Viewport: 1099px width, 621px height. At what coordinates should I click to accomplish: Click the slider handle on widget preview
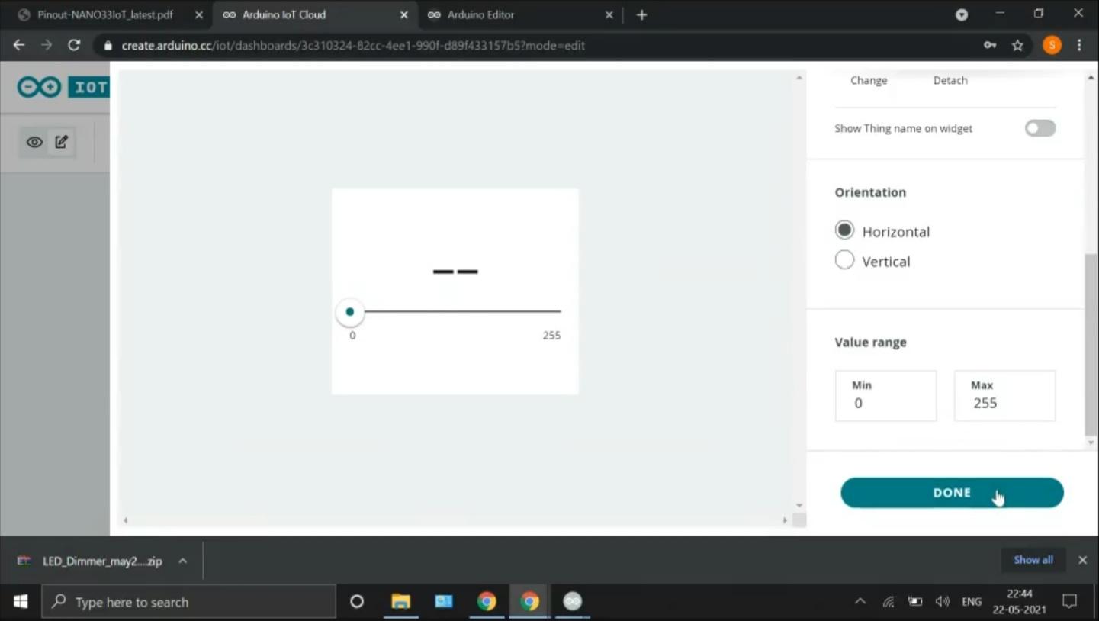tap(350, 311)
